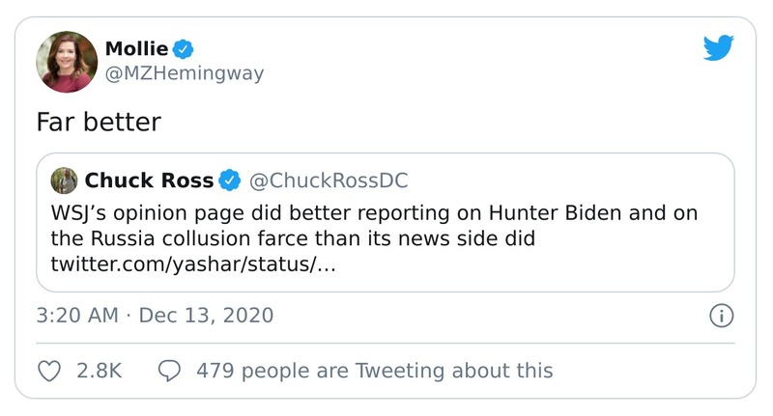Viewport: 773px width, 416px height.
Task: Go to the @ChuckRossDC handle
Action: (x=329, y=180)
